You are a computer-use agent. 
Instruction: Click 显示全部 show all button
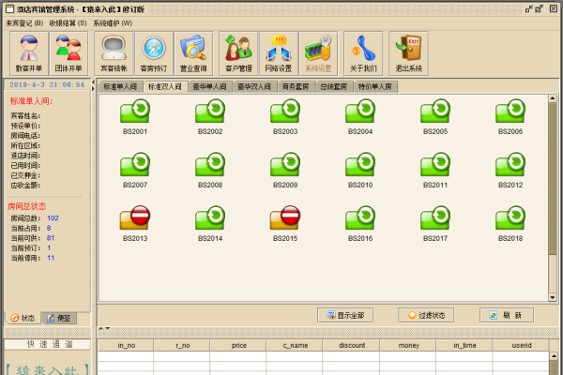(345, 315)
